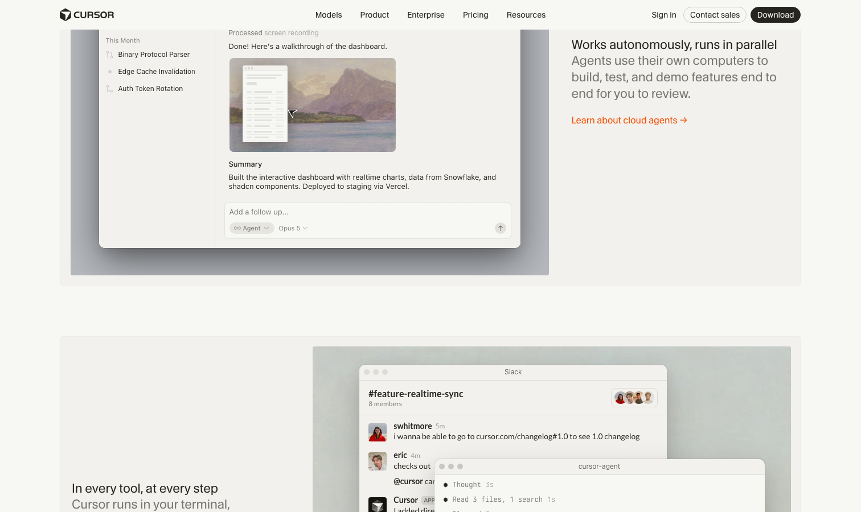Click the #feature-realtime-sync channel name
The height and width of the screenshot is (512, 861).
[x=416, y=394]
